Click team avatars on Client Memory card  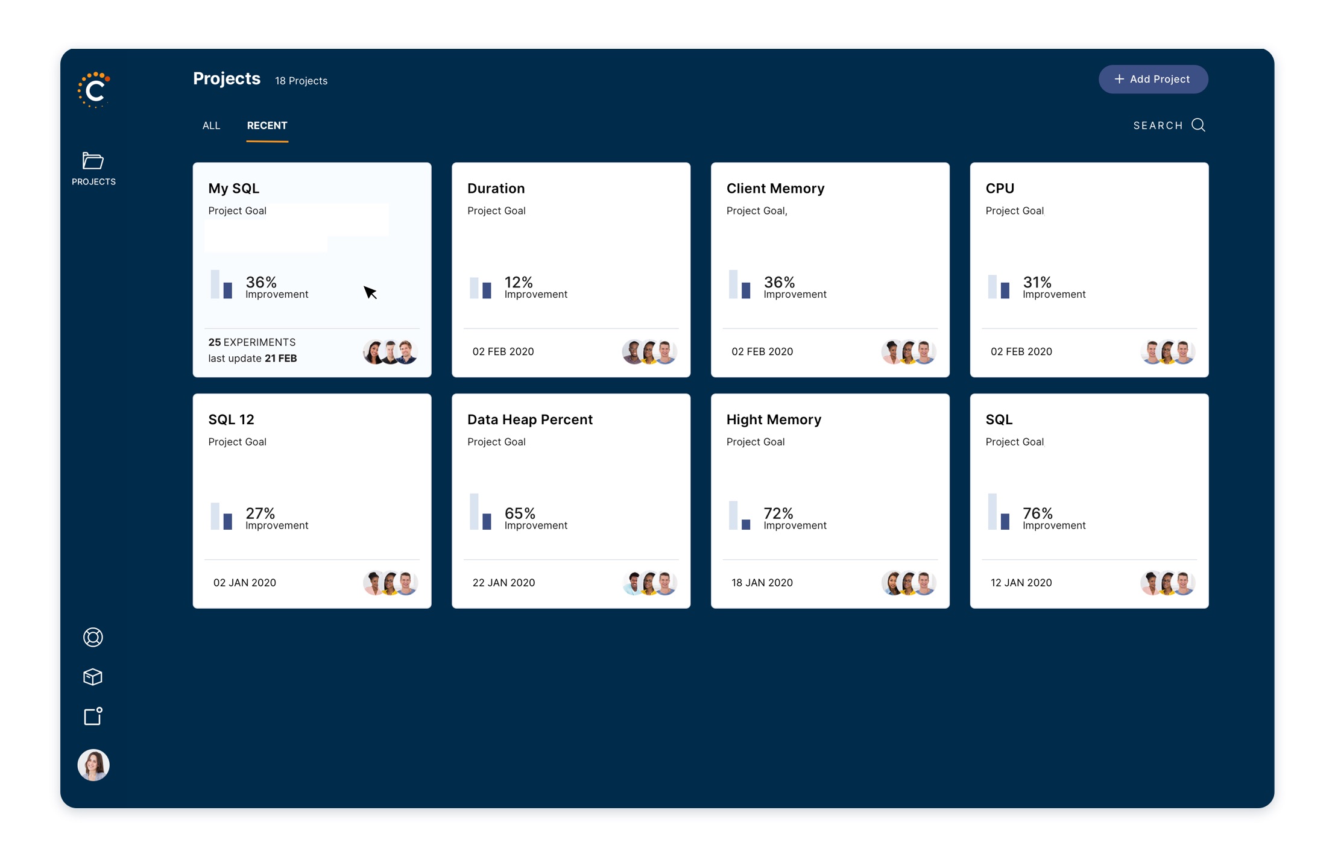(909, 351)
